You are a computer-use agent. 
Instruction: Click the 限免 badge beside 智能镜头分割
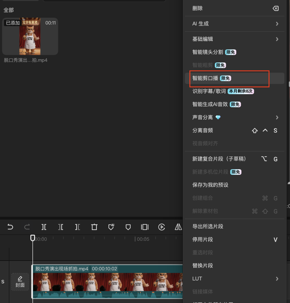(231, 52)
